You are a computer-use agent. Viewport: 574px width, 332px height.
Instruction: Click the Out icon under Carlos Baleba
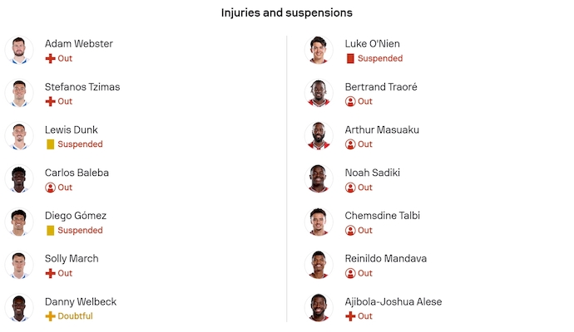click(x=50, y=188)
